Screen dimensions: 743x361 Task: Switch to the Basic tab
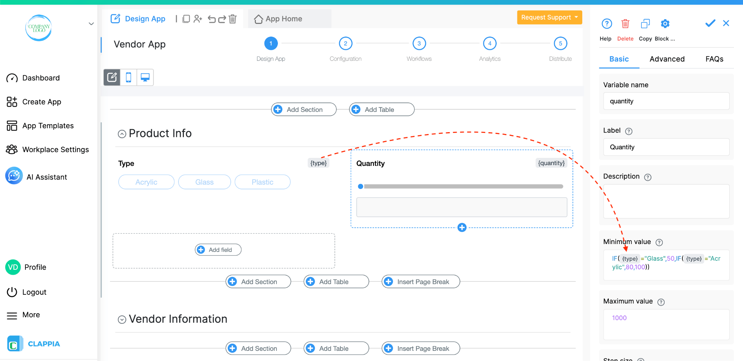pyautogui.click(x=619, y=59)
